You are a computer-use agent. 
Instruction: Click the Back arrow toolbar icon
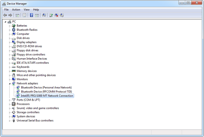(x=5, y=15)
